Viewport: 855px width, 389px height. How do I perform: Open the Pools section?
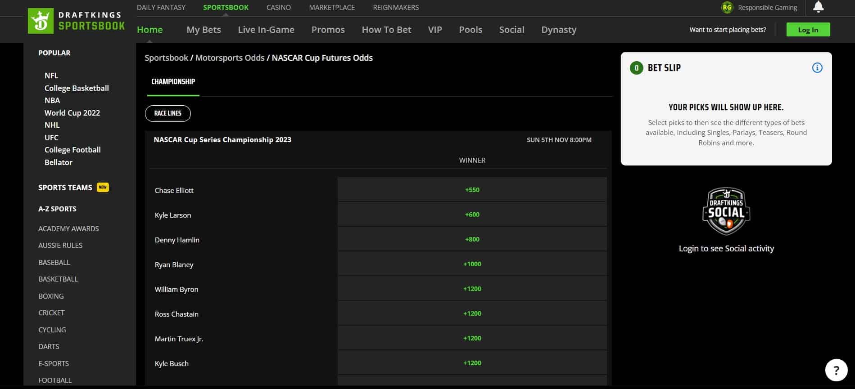point(470,30)
